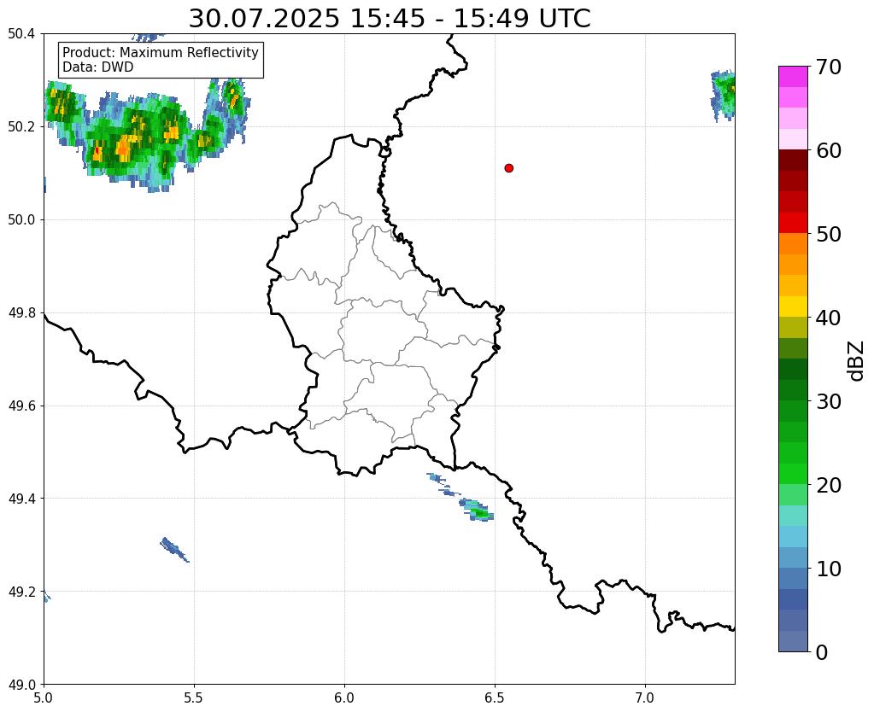
Task: Click the small green echo south of Luxembourg
Action: coord(477,510)
